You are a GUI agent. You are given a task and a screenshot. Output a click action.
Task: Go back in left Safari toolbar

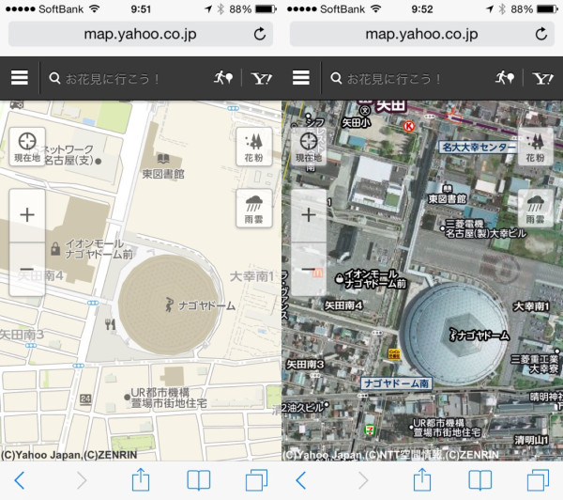tap(20, 480)
